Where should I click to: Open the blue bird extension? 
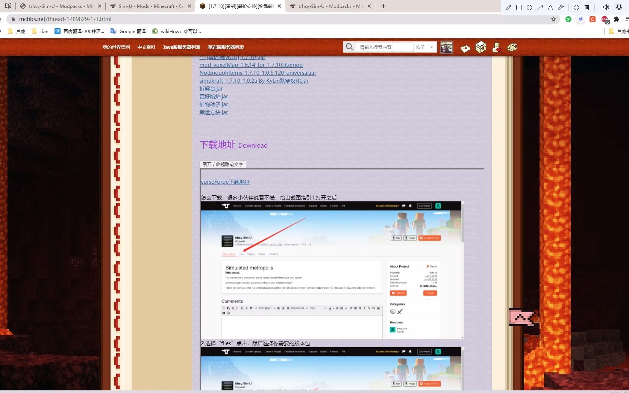click(581, 19)
